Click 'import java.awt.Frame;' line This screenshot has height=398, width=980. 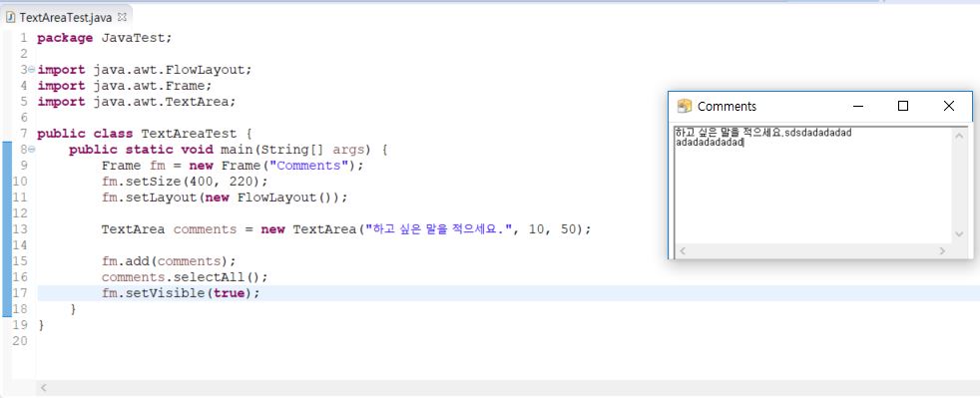[x=125, y=86]
